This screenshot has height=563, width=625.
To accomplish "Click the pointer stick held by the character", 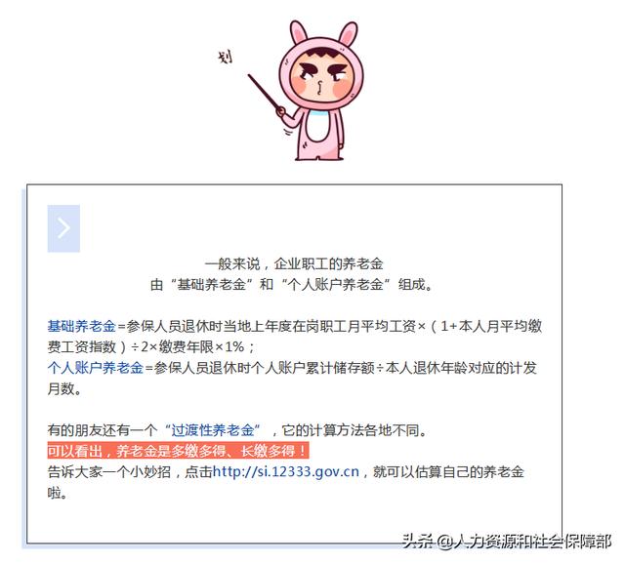I will point(266,93).
